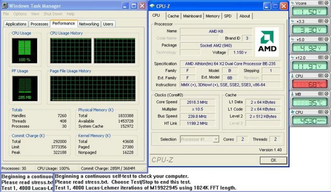Minimize the Windows Task Manager window
The image size is (331, 192).
click(125, 6)
